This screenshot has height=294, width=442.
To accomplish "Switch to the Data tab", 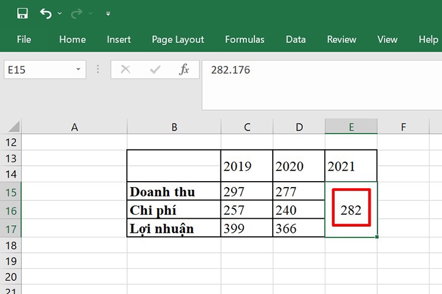I will (x=296, y=39).
